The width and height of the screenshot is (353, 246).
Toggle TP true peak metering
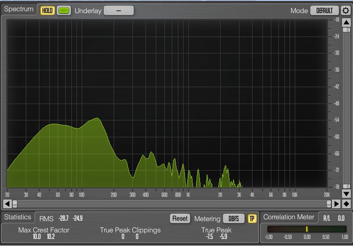coord(252,219)
